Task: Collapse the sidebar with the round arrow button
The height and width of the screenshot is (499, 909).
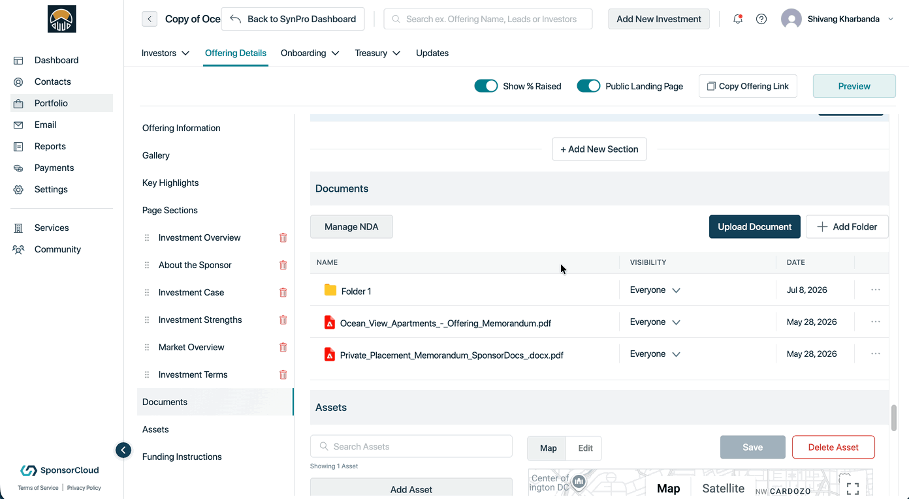Action: point(123,450)
